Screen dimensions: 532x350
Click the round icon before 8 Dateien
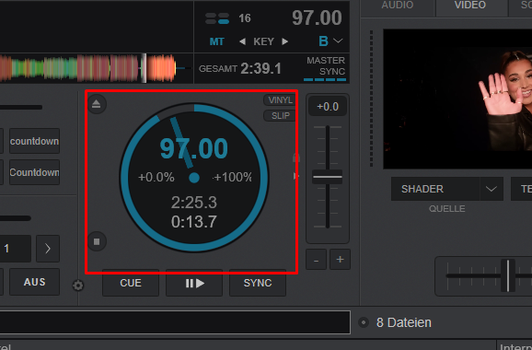pyautogui.click(x=363, y=322)
